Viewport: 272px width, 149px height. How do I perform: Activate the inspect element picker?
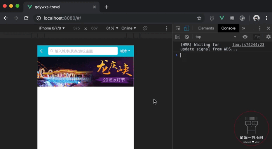point(178,28)
